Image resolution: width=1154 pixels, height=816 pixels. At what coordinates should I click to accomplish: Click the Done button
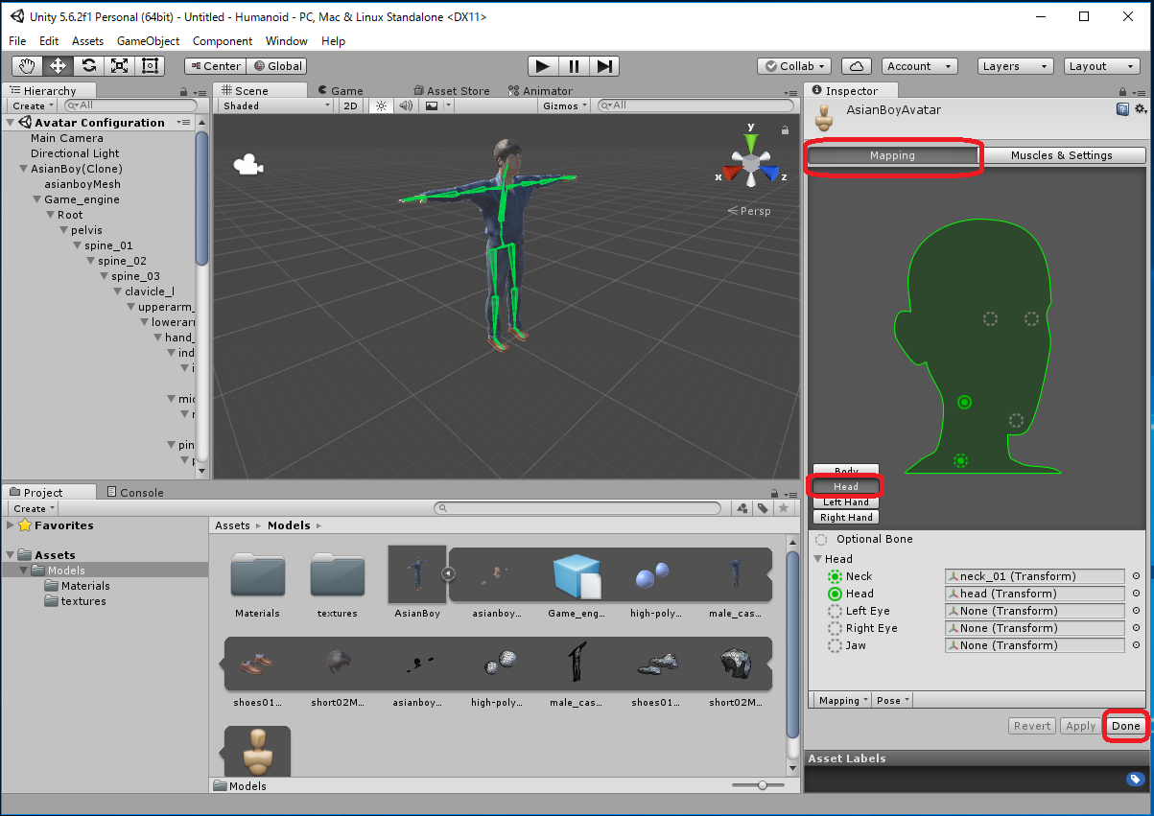(1125, 726)
